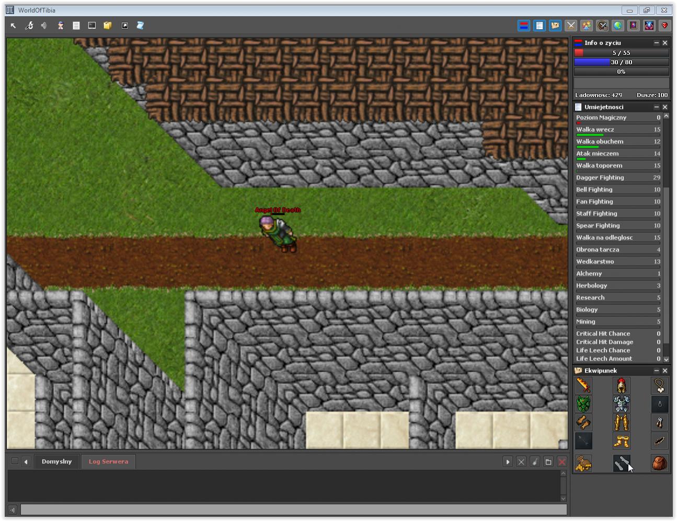
Task: Open the terminal console icon
Action: pyautogui.click(x=92, y=26)
